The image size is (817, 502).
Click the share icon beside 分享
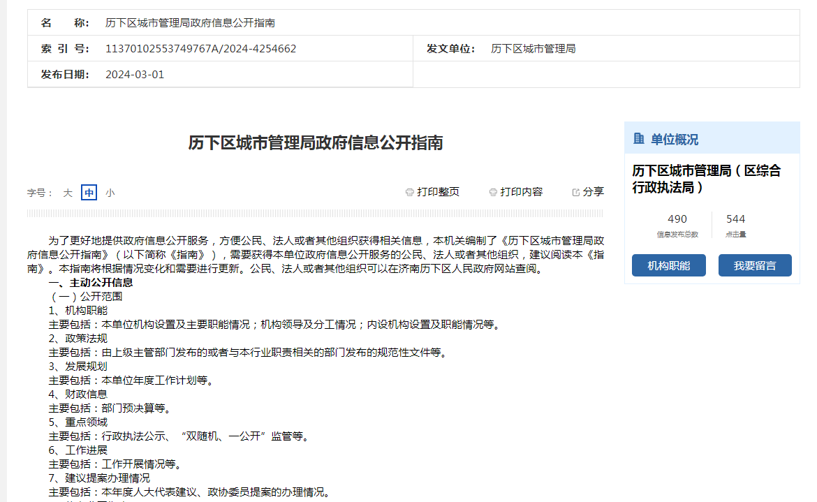tap(576, 192)
